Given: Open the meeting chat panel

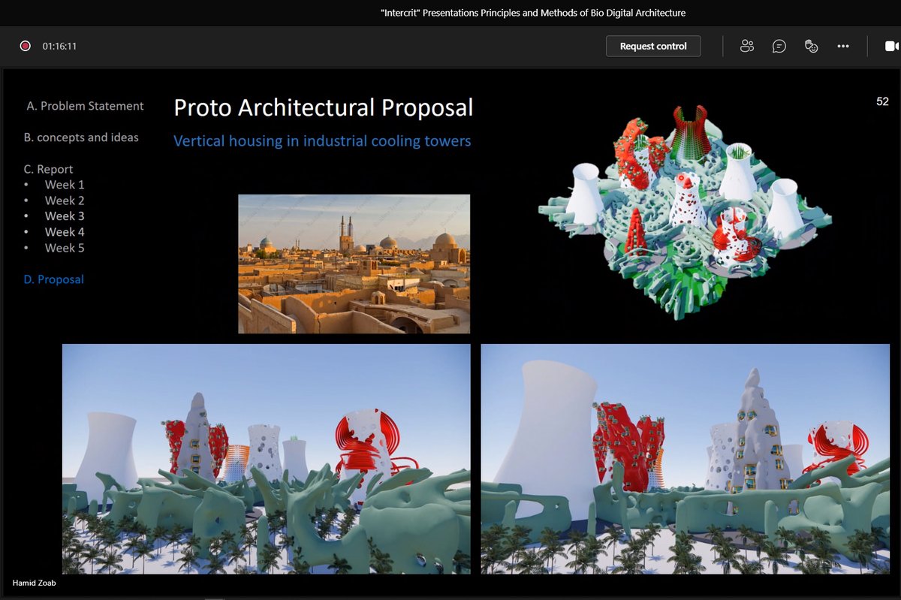Looking at the screenshot, I should (779, 46).
